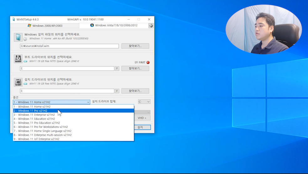Choose Windows 11 Enterprise multi-session v21H2

(73, 135)
